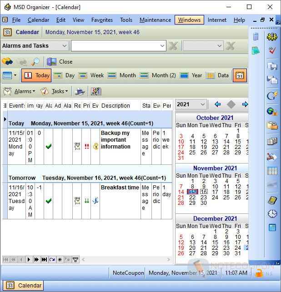Image resolution: width=281 pixels, height=292 pixels.
Task: Switch to Today view
Action: point(36,75)
